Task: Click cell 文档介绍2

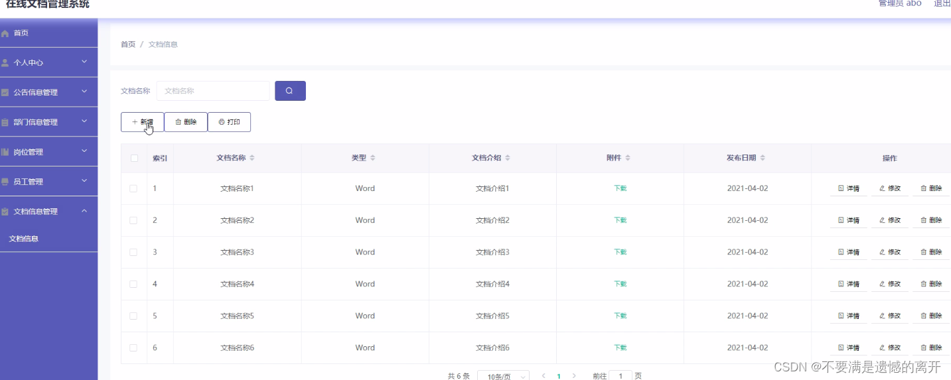Action: click(x=492, y=220)
